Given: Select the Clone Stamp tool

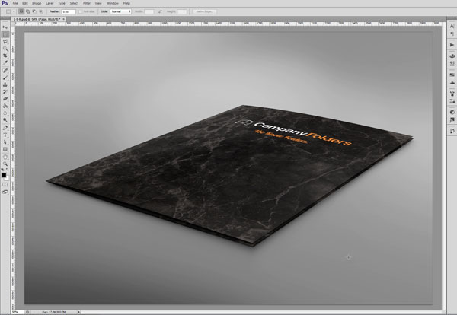Looking at the screenshot, I should click(5, 84).
